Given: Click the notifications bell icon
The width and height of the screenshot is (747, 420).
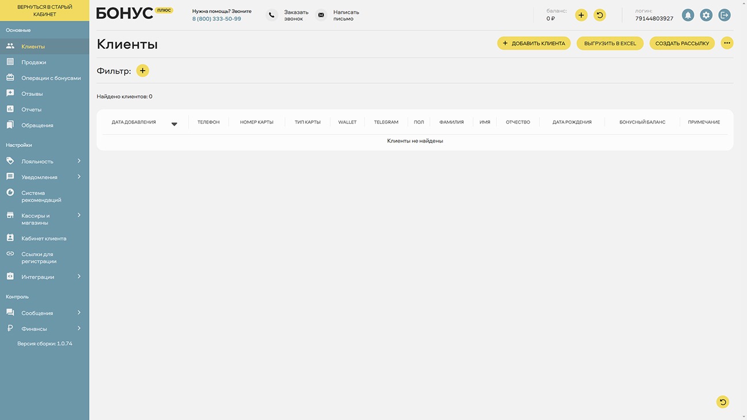Looking at the screenshot, I should click(x=688, y=16).
